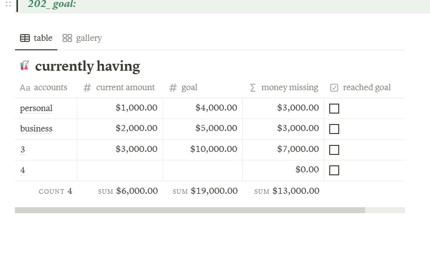Image resolution: width=430 pixels, height=260 pixels.
Task: Click the text icon in the accounts column header
Action: 25,88
